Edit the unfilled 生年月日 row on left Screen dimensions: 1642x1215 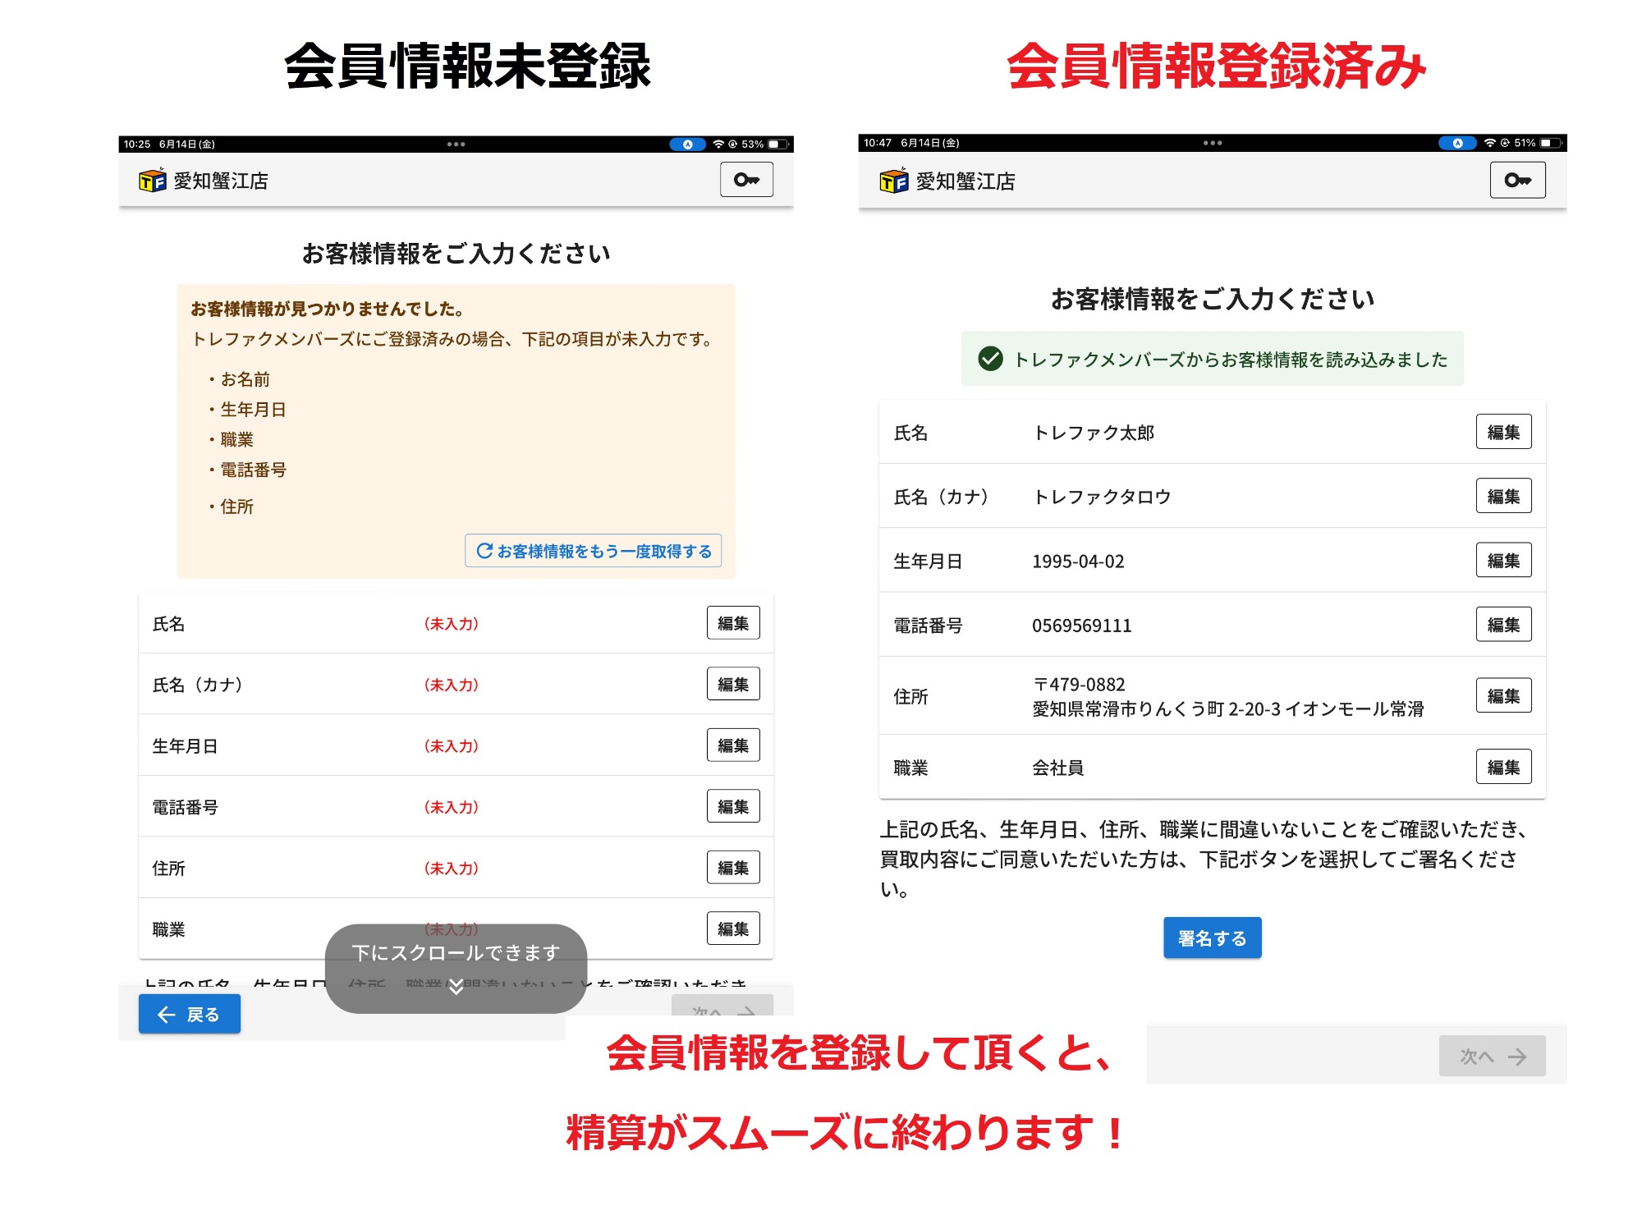coord(732,745)
